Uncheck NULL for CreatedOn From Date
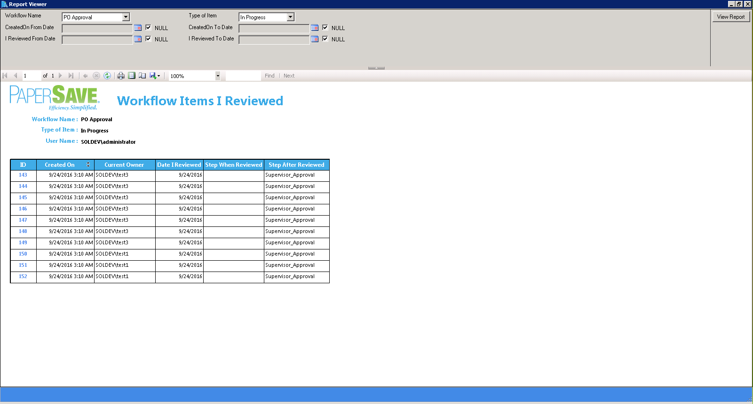Image resolution: width=753 pixels, height=404 pixels. click(148, 28)
